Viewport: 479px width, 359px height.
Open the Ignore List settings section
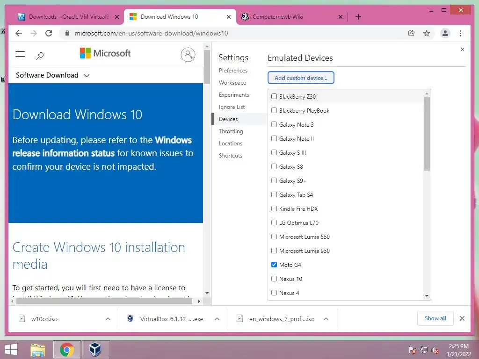pyautogui.click(x=232, y=107)
